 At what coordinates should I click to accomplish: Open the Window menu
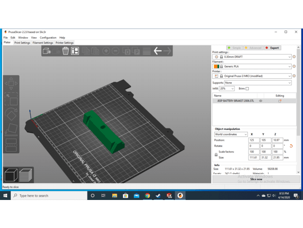click(23, 38)
